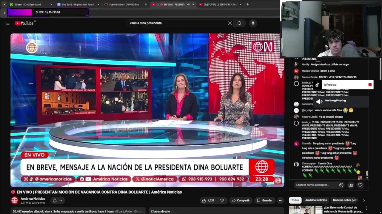Close the Stream - Kick Dashboard tab
Image resolution: width=382 pixels, height=214 pixels.
click(51, 4)
